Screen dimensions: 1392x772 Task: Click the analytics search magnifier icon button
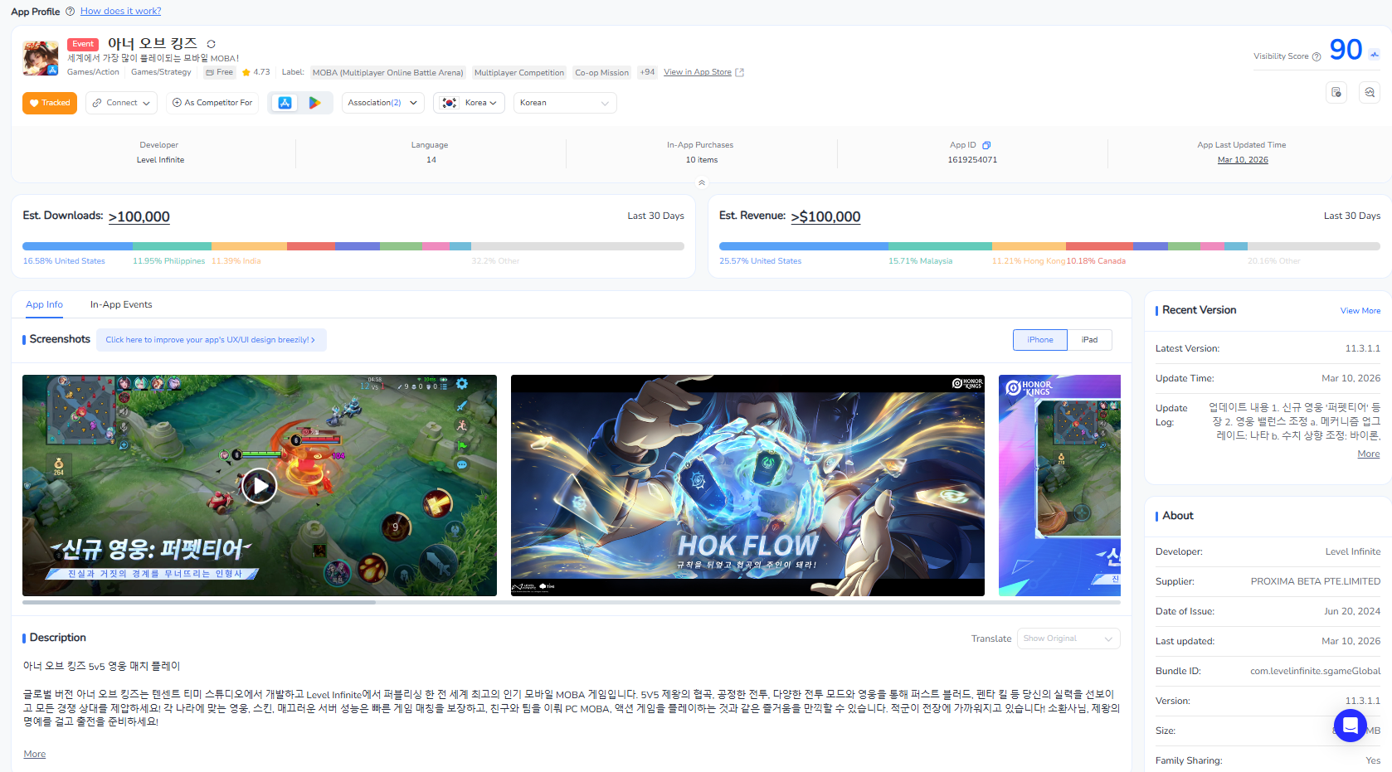(x=1370, y=93)
